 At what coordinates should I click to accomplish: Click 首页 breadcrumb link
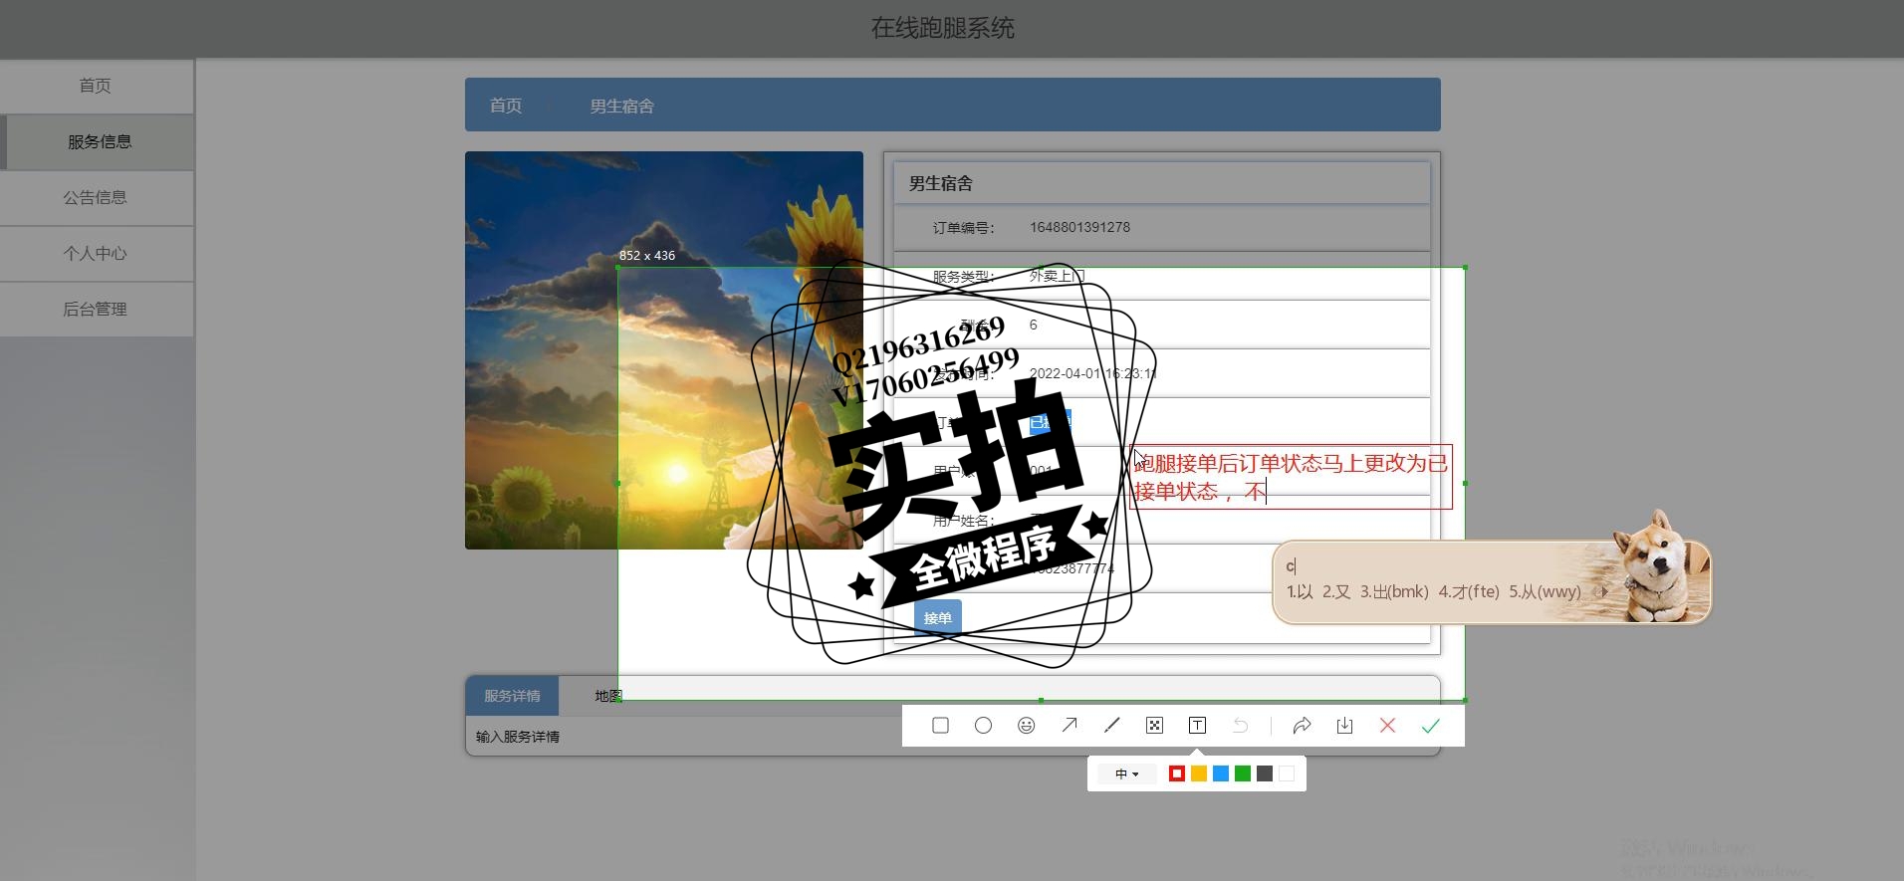click(506, 106)
